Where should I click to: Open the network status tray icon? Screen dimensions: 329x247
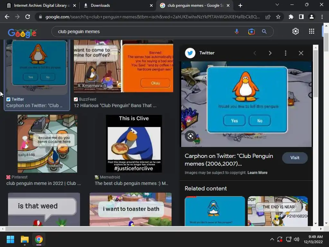tap(289, 239)
